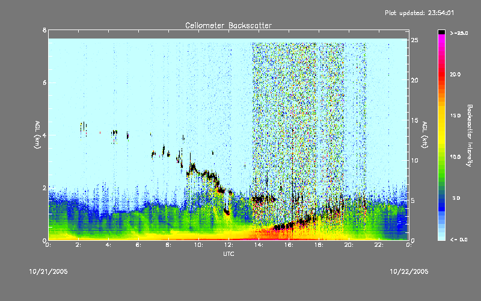Click the 4 tick on km axis
481x301 pixels.
pyautogui.click(x=44, y=135)
